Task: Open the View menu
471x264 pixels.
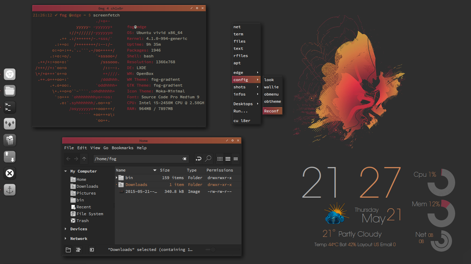Action: [x=95, y=148]
